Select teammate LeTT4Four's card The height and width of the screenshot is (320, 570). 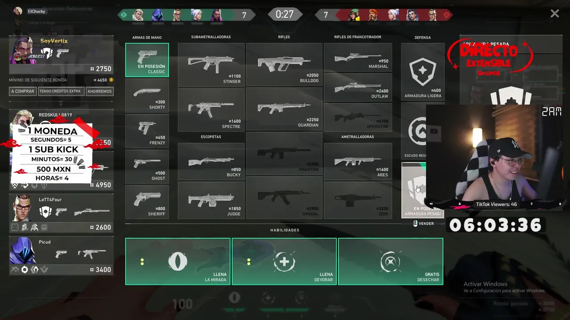[61, 213]
